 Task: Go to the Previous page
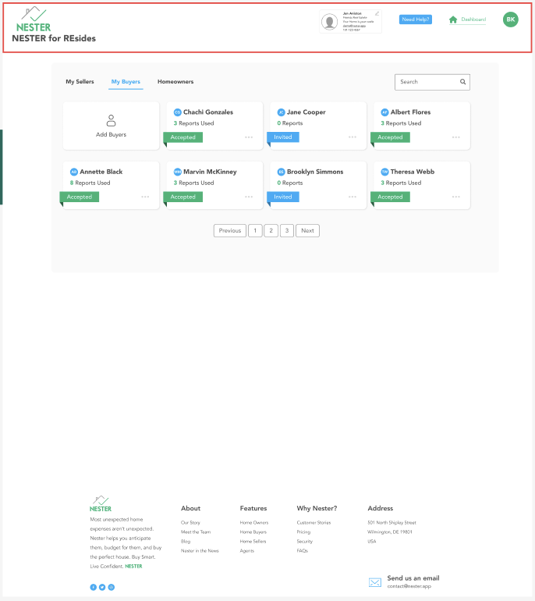click(x=230, y=231)
